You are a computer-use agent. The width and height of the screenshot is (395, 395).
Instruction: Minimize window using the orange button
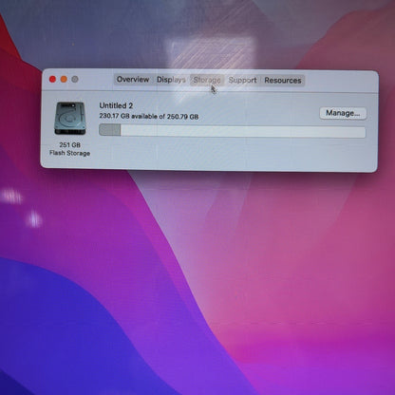pos(64,79)
